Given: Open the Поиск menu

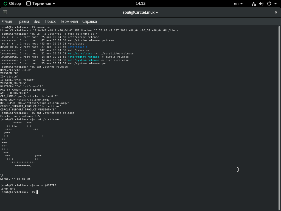Looking at the screenshot, I should point(50,21).
